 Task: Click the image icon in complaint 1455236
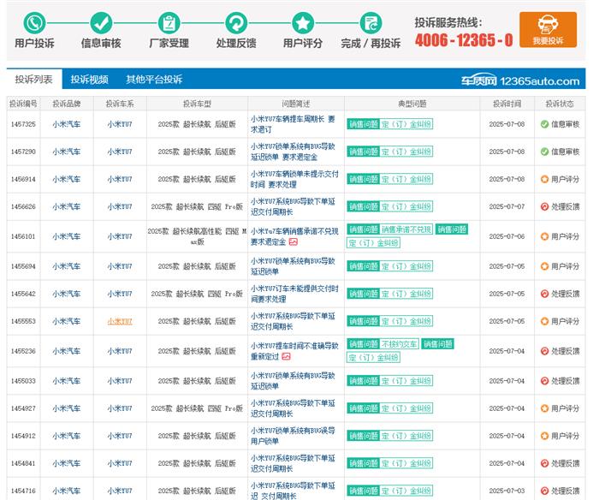click(286, 356)
